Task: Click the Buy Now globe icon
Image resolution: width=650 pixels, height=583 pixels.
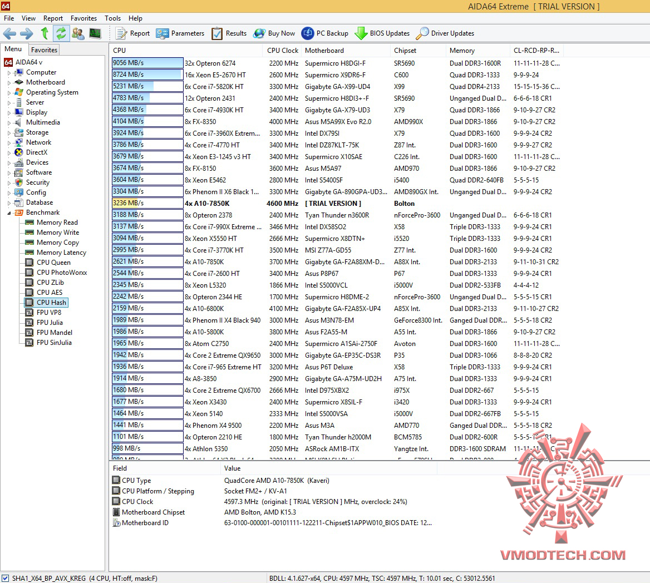Action: (259, 33)
